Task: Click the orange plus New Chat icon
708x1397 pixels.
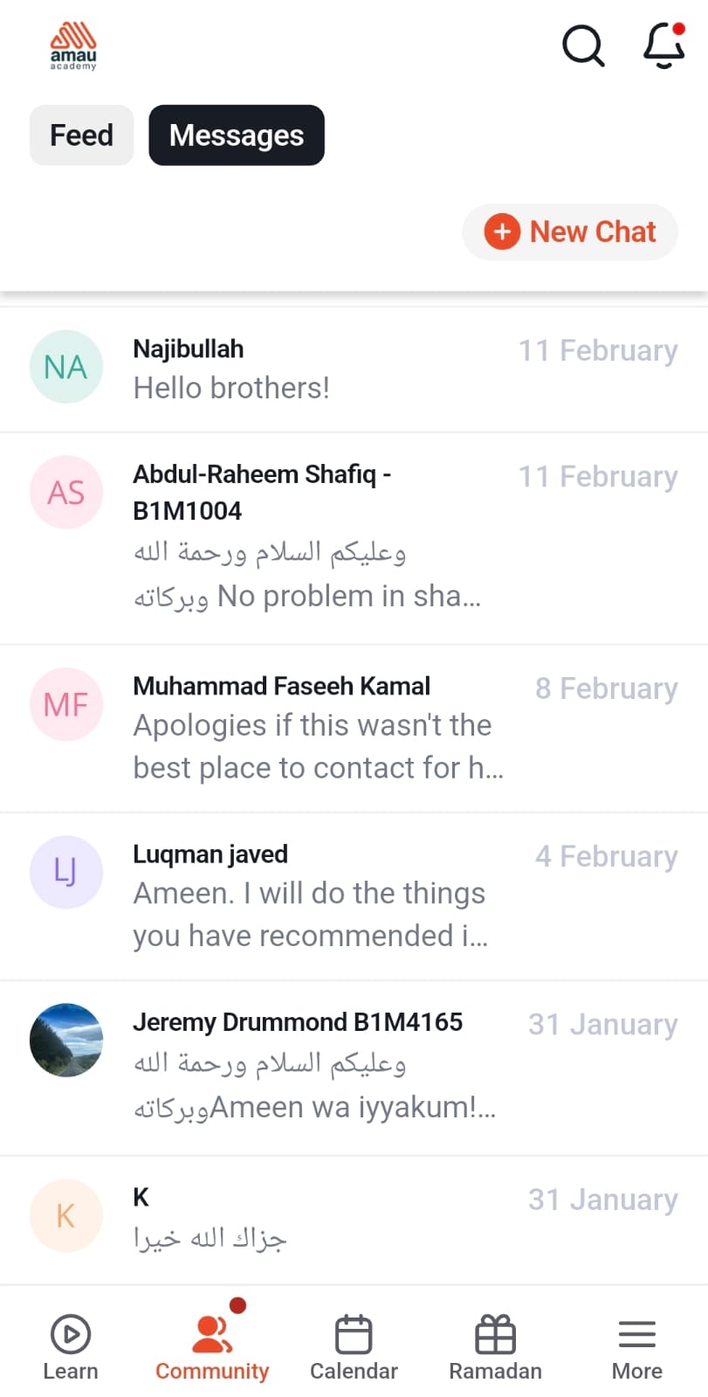Action: (x=502, y=232)
